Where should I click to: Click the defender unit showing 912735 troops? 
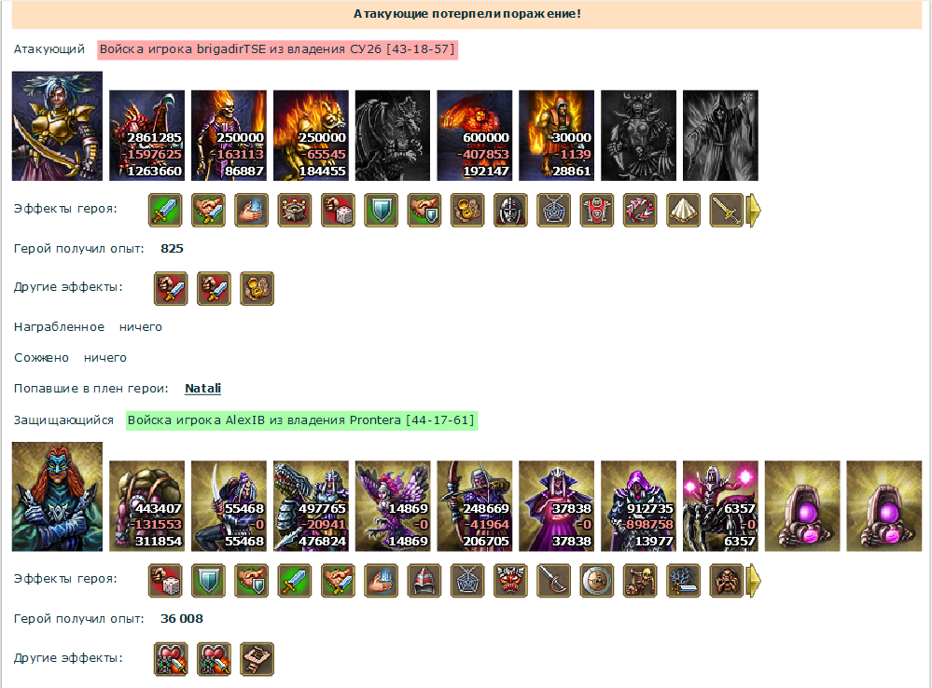pos(638,506)
